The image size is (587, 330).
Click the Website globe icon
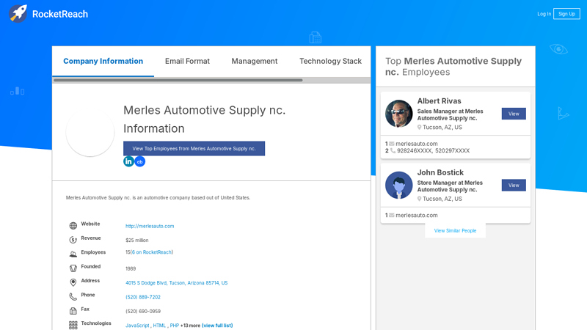73,226
